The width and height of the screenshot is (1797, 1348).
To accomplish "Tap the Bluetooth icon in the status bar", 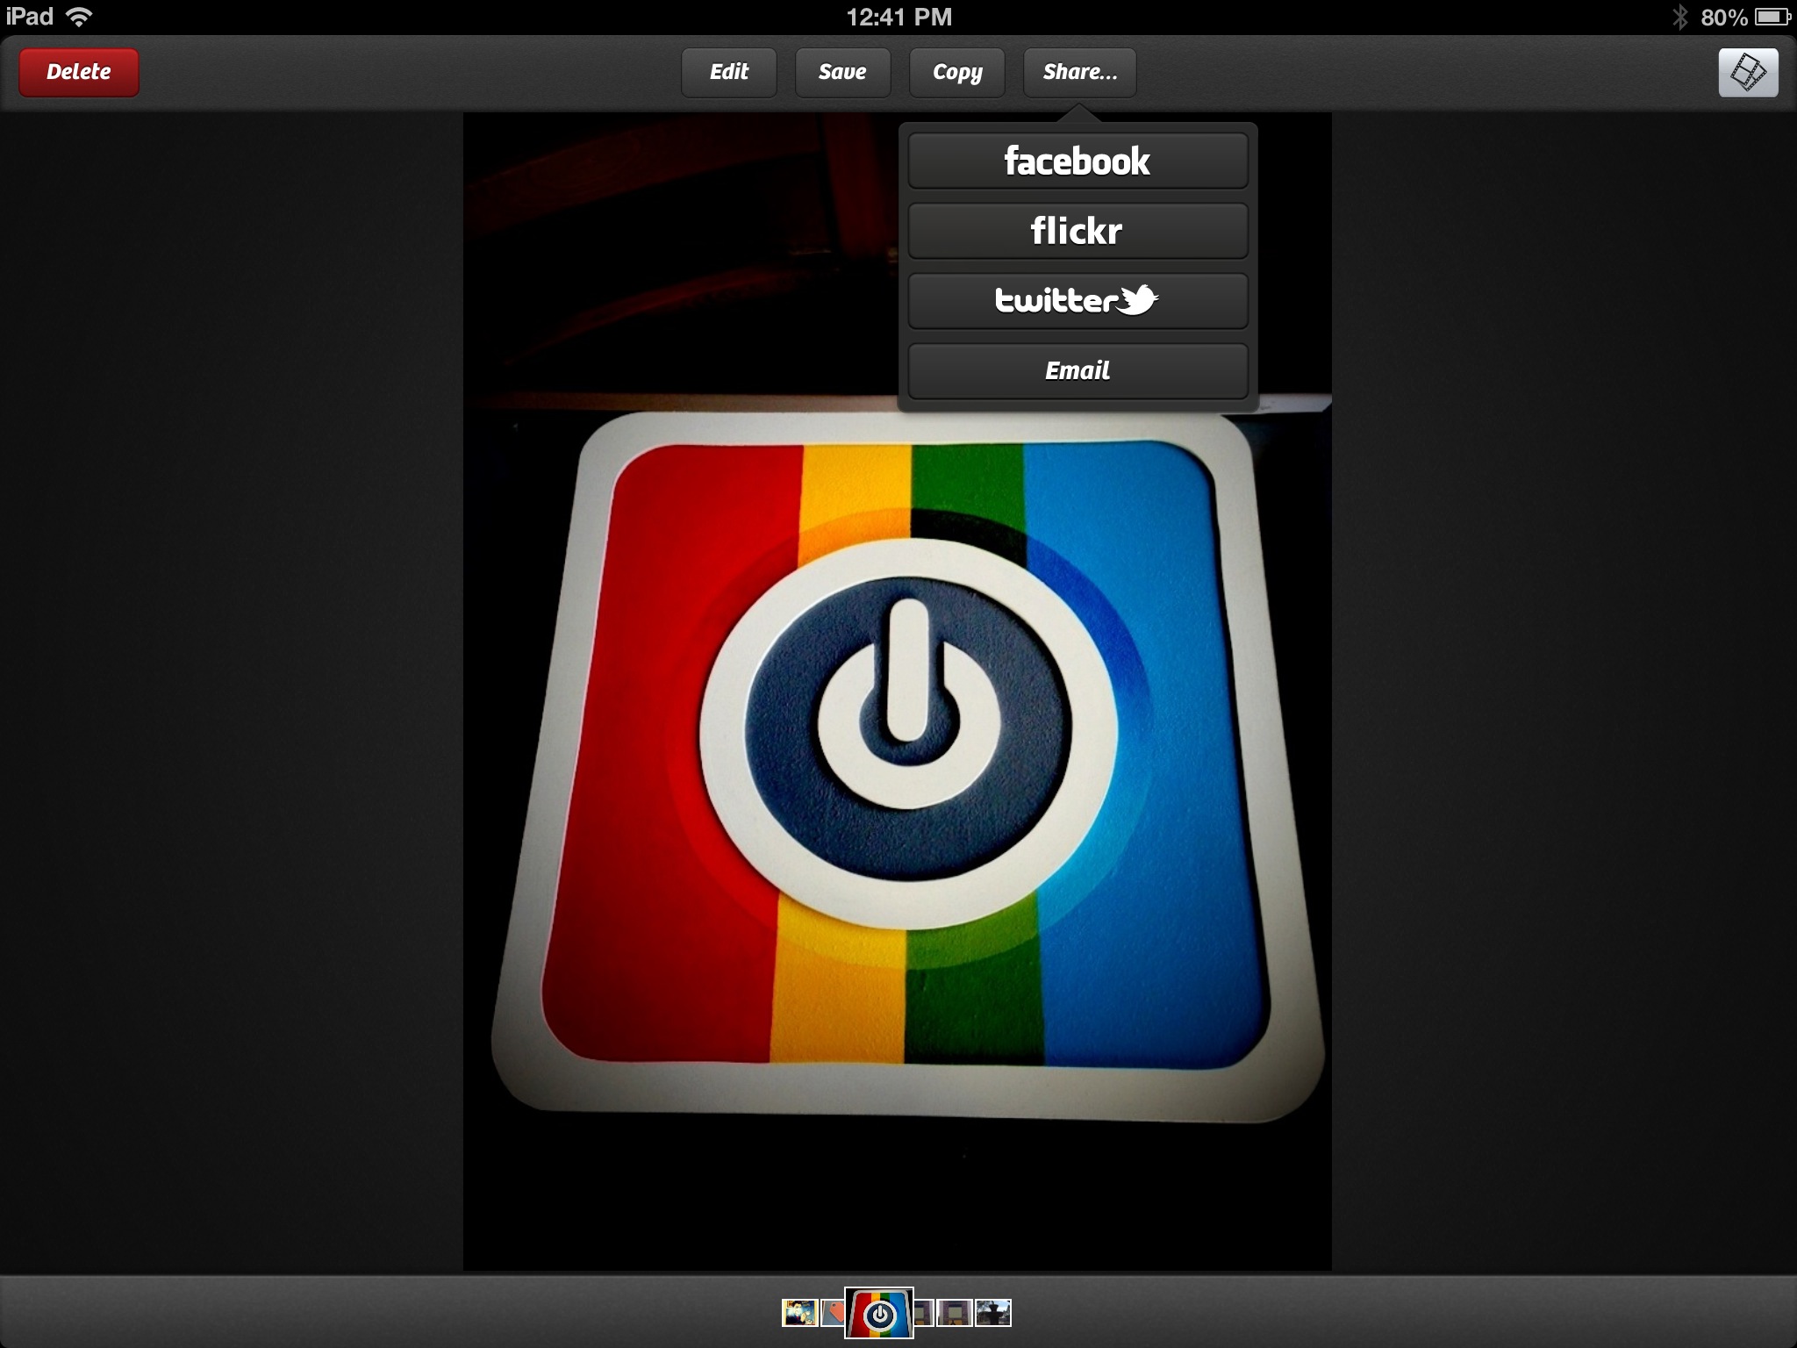I will 1681,15.
